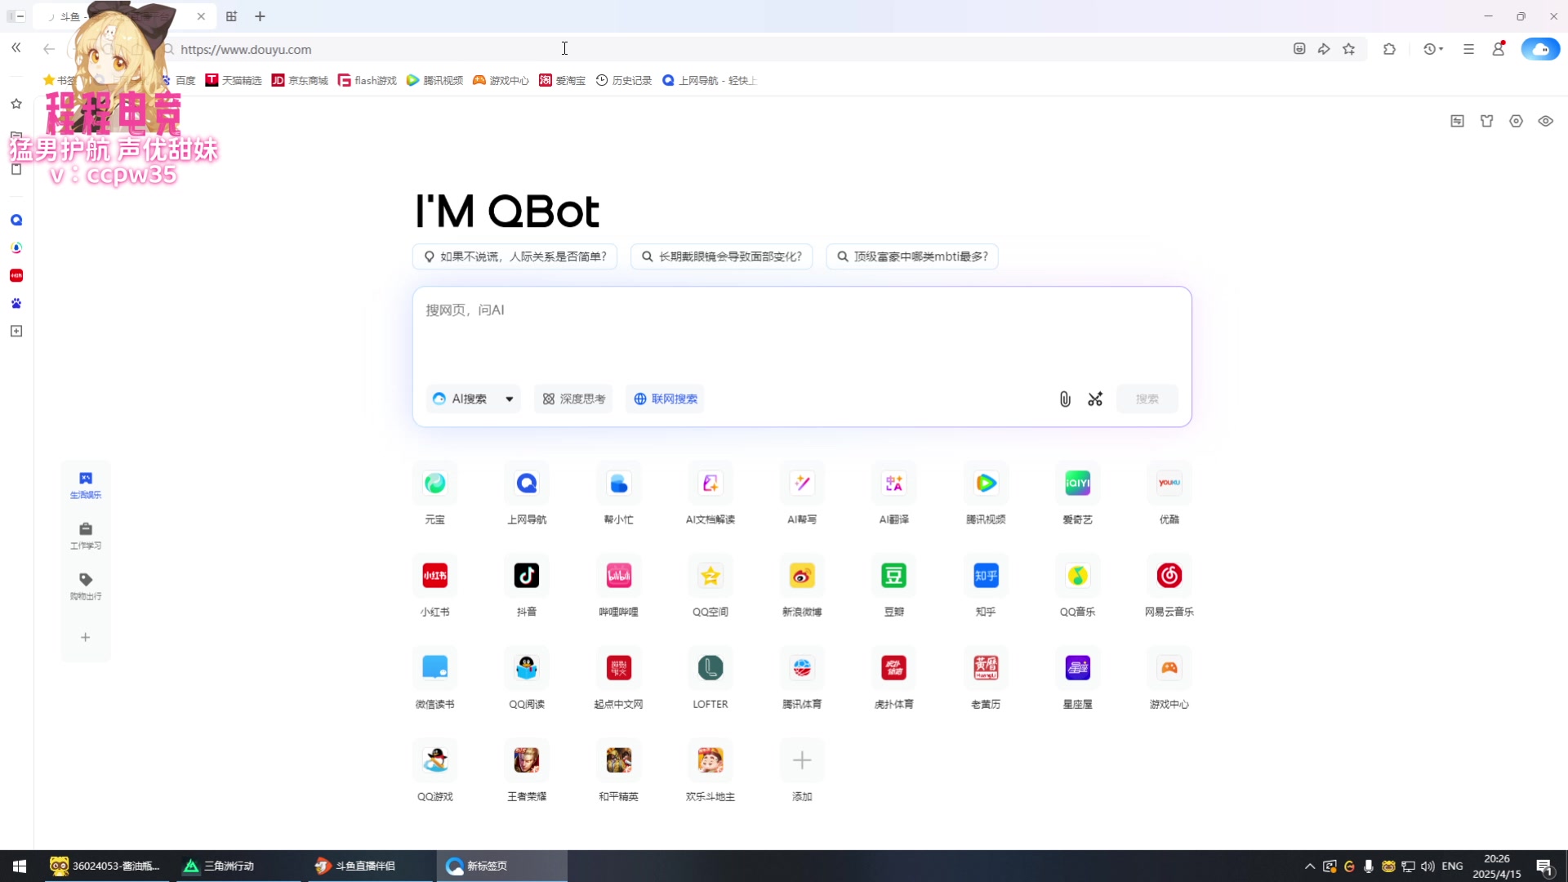Open the 上网导航 shortcut icon

(527, 483)
